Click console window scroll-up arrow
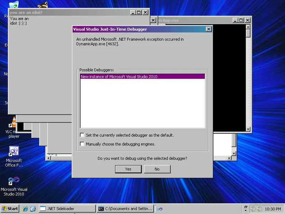Image resolution: width=285 pixels, height=214 pixels. coord(248,27)
